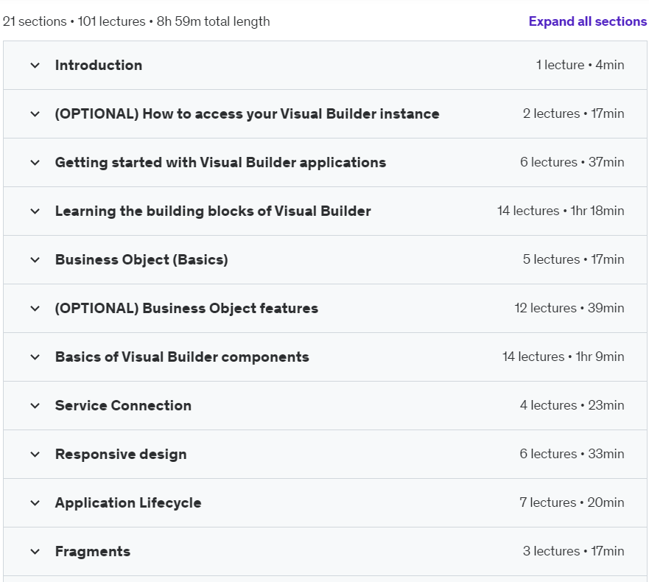
Task: Expand chevron for Basics of Visual Builder components
Action: 35,357
